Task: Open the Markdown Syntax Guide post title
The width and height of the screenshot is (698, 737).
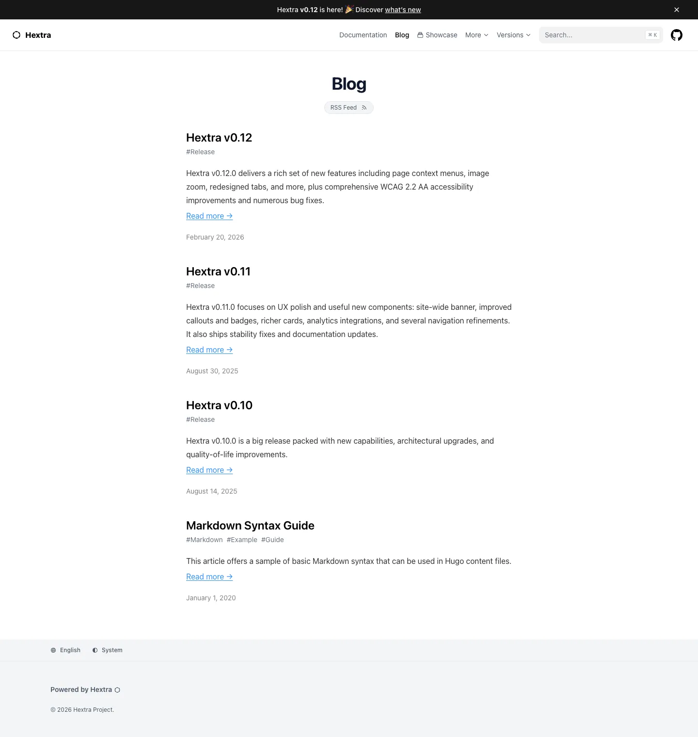Action: coord(250,526)
